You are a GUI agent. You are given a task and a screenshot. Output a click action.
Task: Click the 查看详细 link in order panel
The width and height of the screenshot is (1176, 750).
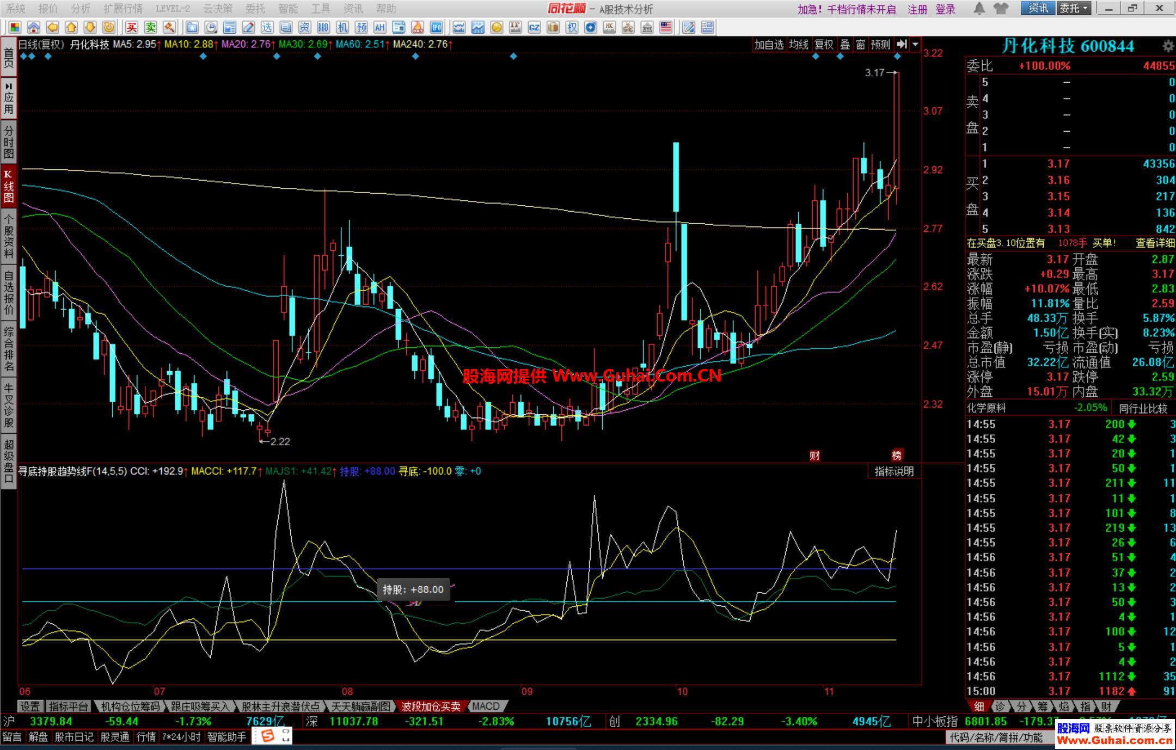(x=1155, y=243)
